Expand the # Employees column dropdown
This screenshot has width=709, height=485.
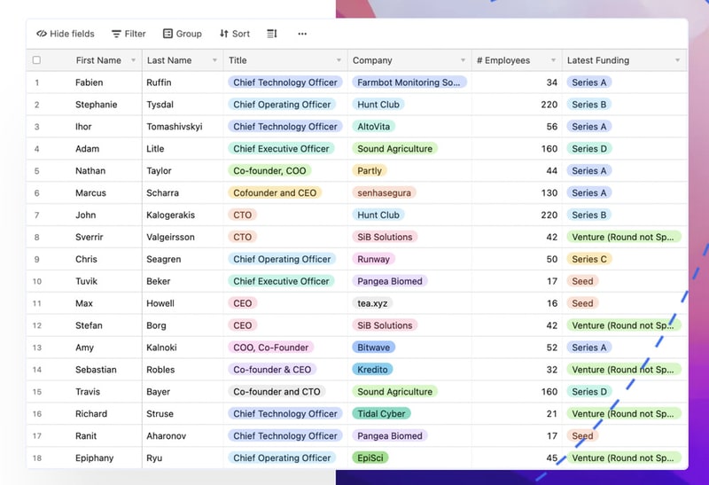(553, 60)
